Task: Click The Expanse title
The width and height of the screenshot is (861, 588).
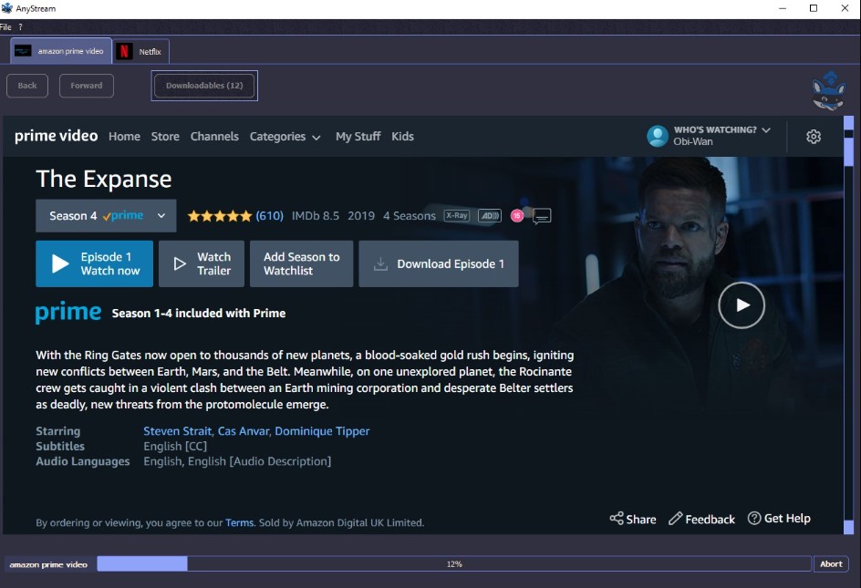Action: pyautogui.click(x=104, y=179)
